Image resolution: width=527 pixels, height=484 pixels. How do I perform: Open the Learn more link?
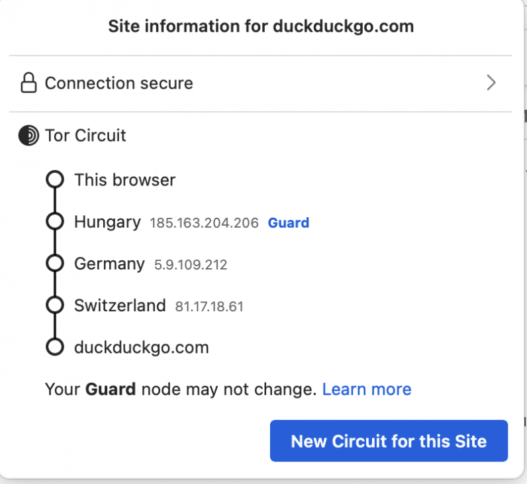tap(367, 389)
